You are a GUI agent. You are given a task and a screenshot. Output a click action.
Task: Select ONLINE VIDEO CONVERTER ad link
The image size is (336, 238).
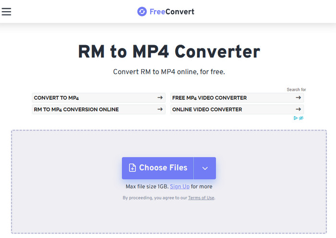pos(237,109)
